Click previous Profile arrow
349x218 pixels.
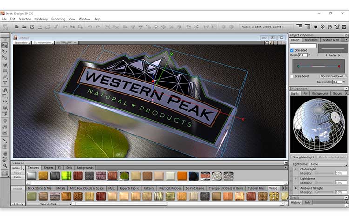point(326,55)
